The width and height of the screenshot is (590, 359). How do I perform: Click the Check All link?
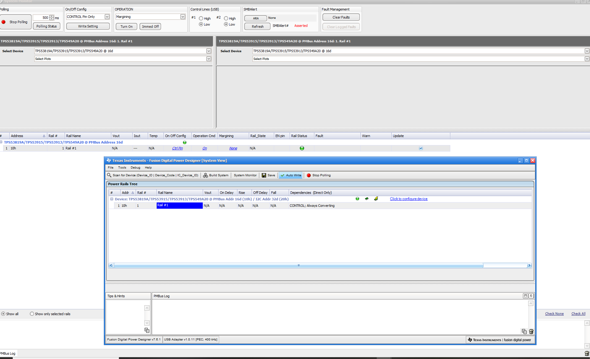578,314
